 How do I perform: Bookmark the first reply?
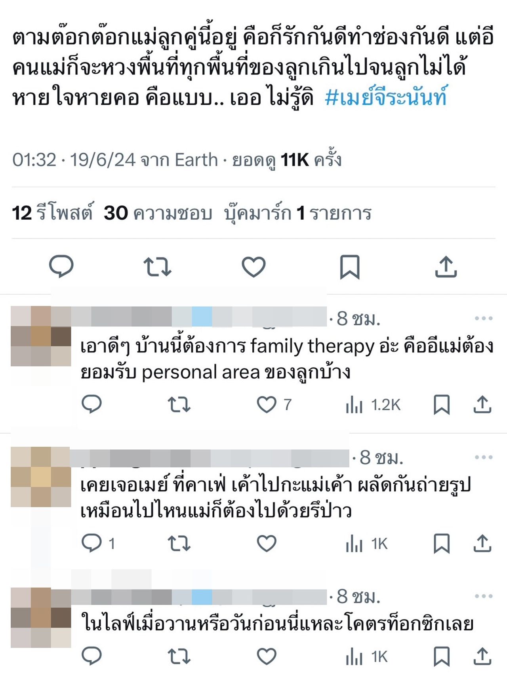point(442,405)
